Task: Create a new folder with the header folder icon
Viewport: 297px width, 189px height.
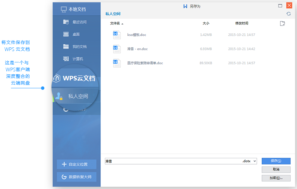Action: tap(282, 23)
